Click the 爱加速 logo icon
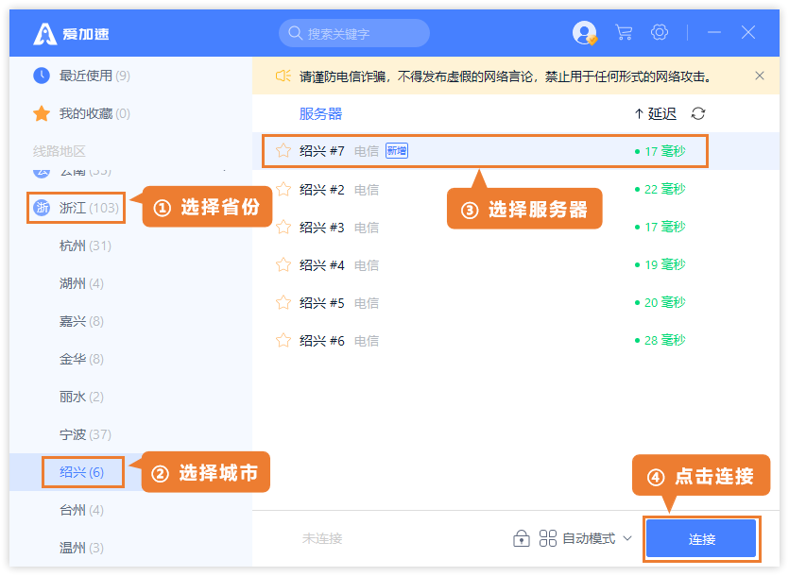789x576 pixels. pyautogui.click(x=44, y=34)
